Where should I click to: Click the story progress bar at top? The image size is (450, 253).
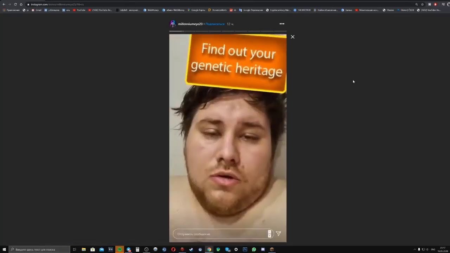(x=228, y=31)
